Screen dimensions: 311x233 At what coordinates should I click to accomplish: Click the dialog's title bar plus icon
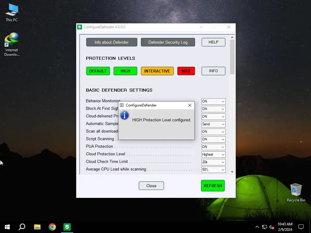tap(122, 105)
